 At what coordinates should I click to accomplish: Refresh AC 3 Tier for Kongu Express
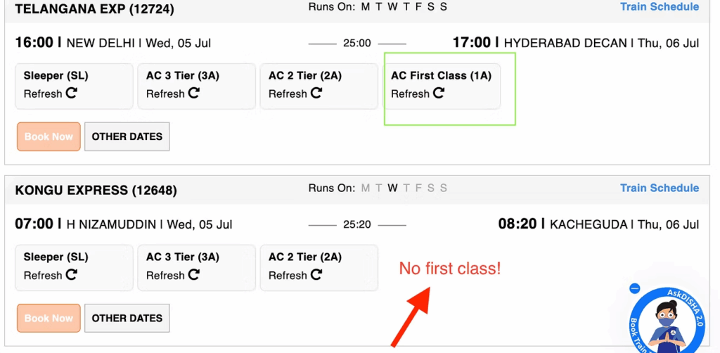(194, 275)
